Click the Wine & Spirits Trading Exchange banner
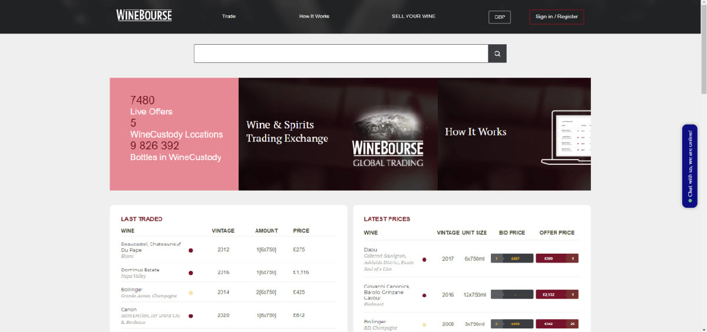The image size is (707, 332). 338,134
